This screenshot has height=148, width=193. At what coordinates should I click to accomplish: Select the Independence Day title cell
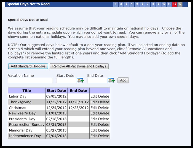tap(27, 136)
